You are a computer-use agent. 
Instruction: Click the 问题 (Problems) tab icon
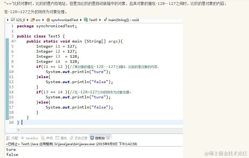click(8, 138)
